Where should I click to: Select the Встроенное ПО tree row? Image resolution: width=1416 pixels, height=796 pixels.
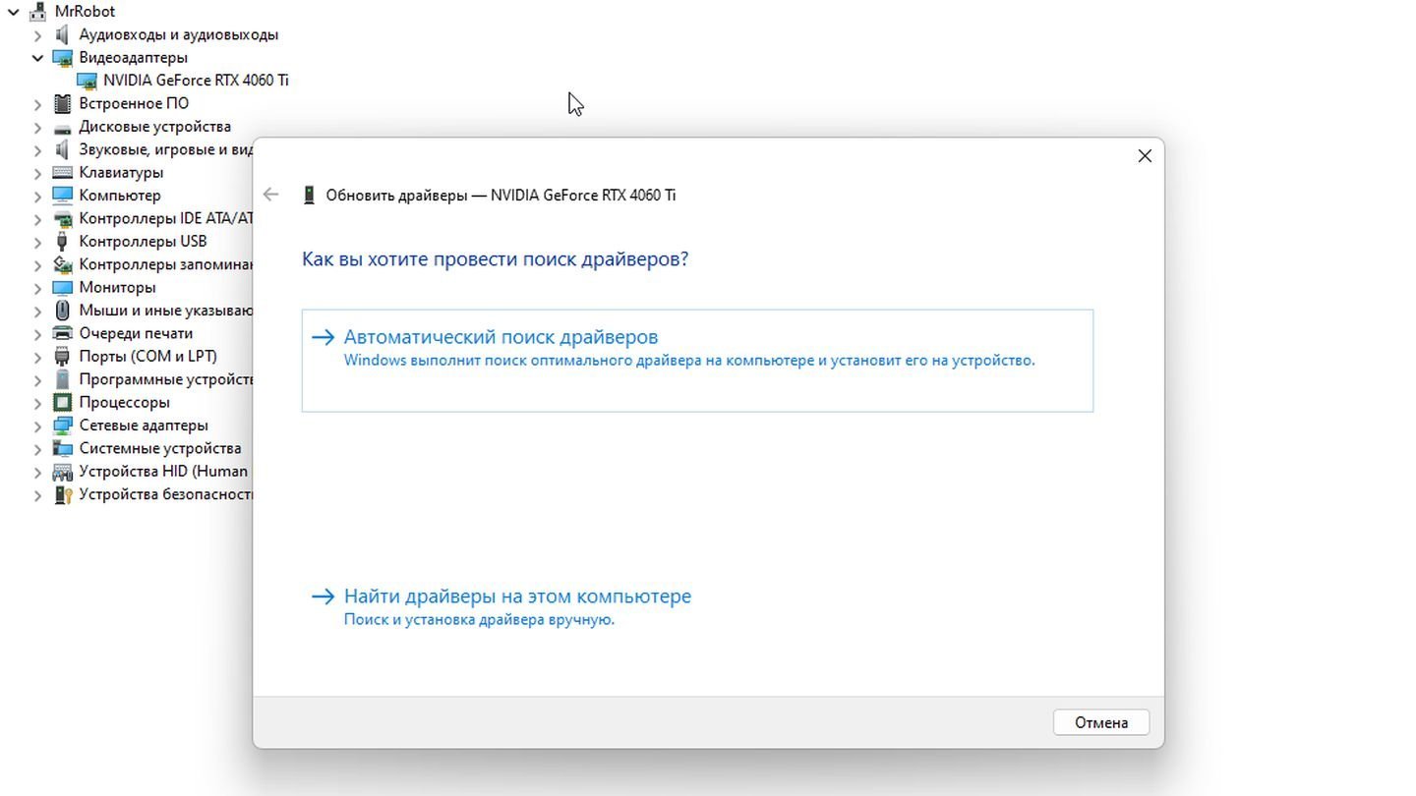pyautogui.click(x=134, y=103)
